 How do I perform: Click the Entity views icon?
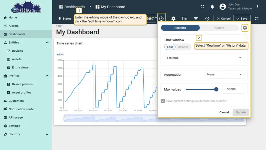(x=9, y=68)
